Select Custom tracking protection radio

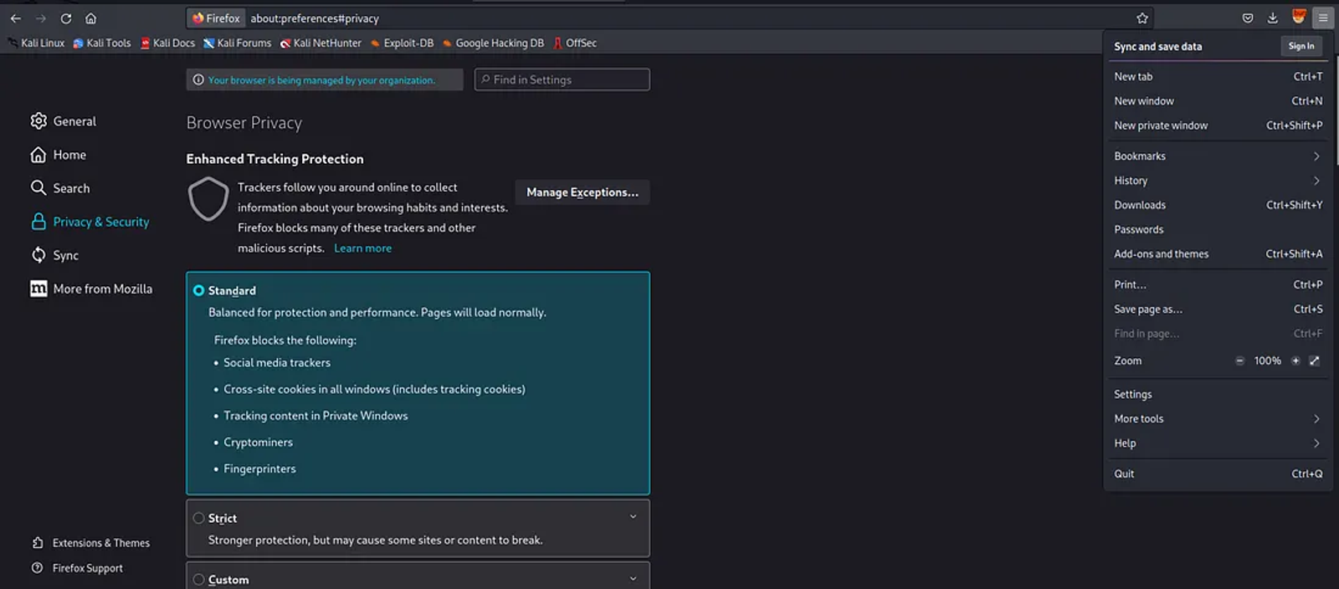[198, 579]
